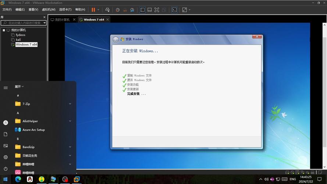Open Microsoft Edge from taskbar
The width and height of the screenshot is (327, 184).
coord(18,179)
